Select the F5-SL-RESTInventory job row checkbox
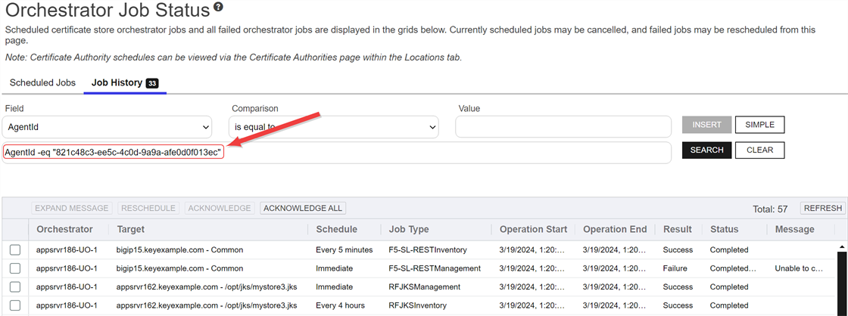Image resolution: width=848 pixels, height=316 pixels. [15, 250]
